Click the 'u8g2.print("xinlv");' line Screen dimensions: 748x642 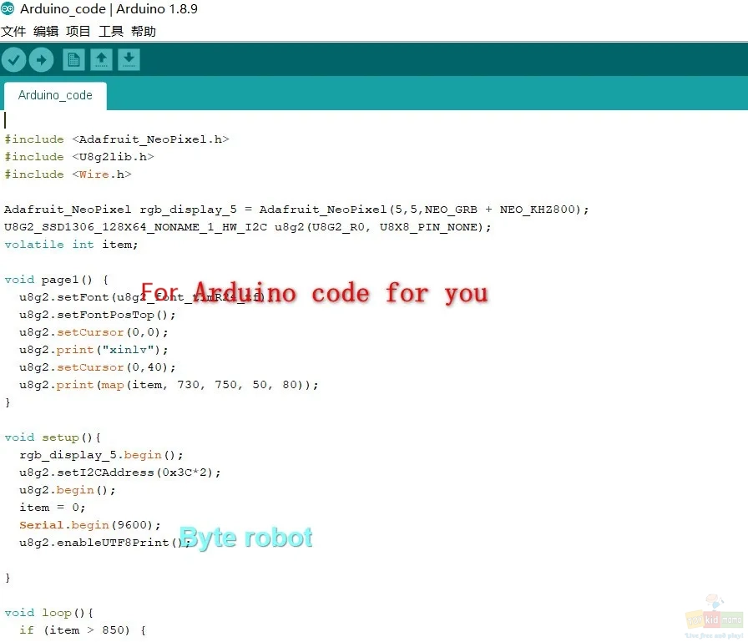93,350
